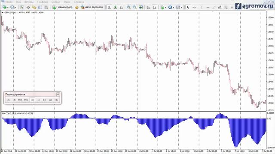
Task: Expand the New Chart dropdown arrow
Action: coord(8,7)
